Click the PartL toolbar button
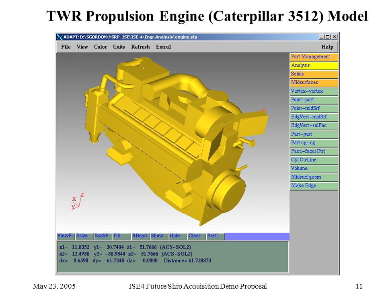This screenshot has width=386, height=289. coord(215,236)
